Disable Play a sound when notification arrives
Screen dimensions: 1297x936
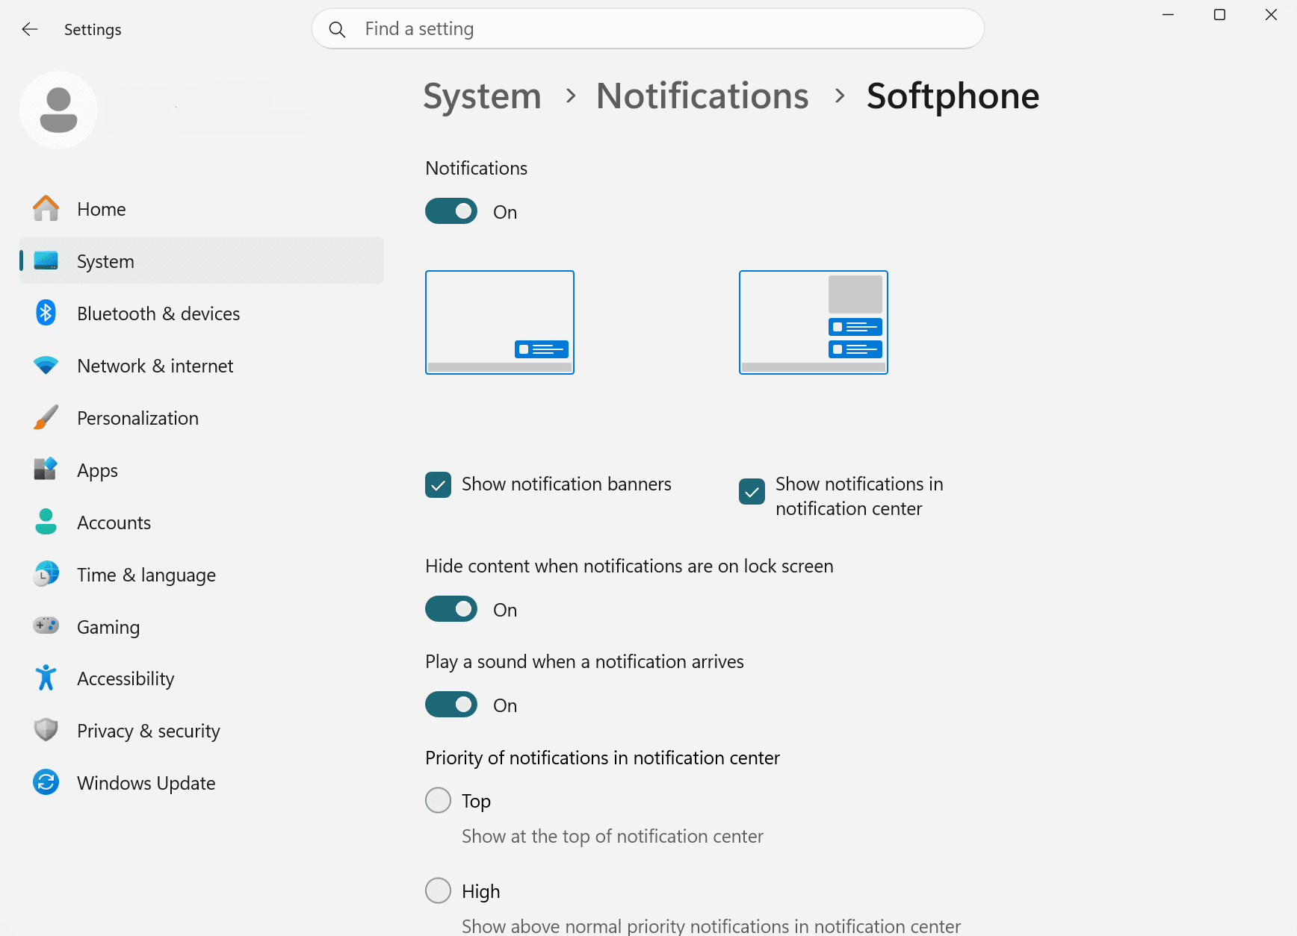tap(451, 705)
